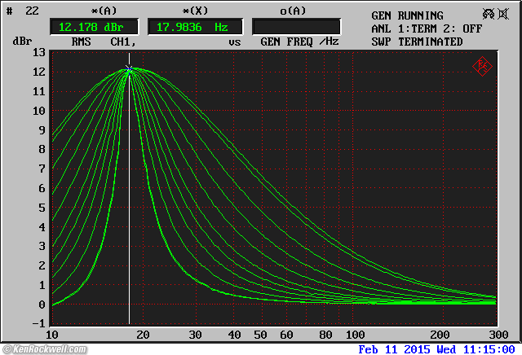
Task: Click the RMS CH1 measurement label
Action: tap(102, 42)
